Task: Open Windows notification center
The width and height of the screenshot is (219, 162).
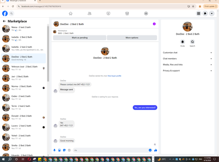Action: [215, 159]
